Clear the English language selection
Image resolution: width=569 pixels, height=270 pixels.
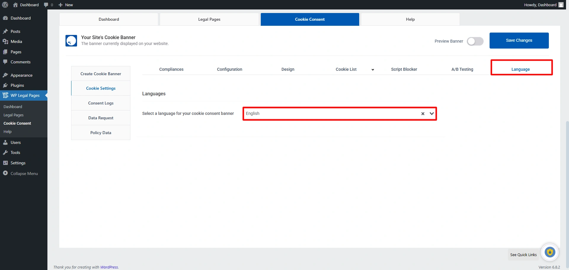point(423,114)
